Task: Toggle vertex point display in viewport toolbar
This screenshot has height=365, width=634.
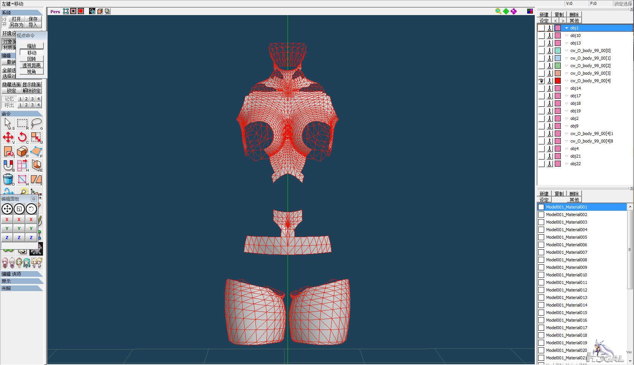Action: click(66, 11)
